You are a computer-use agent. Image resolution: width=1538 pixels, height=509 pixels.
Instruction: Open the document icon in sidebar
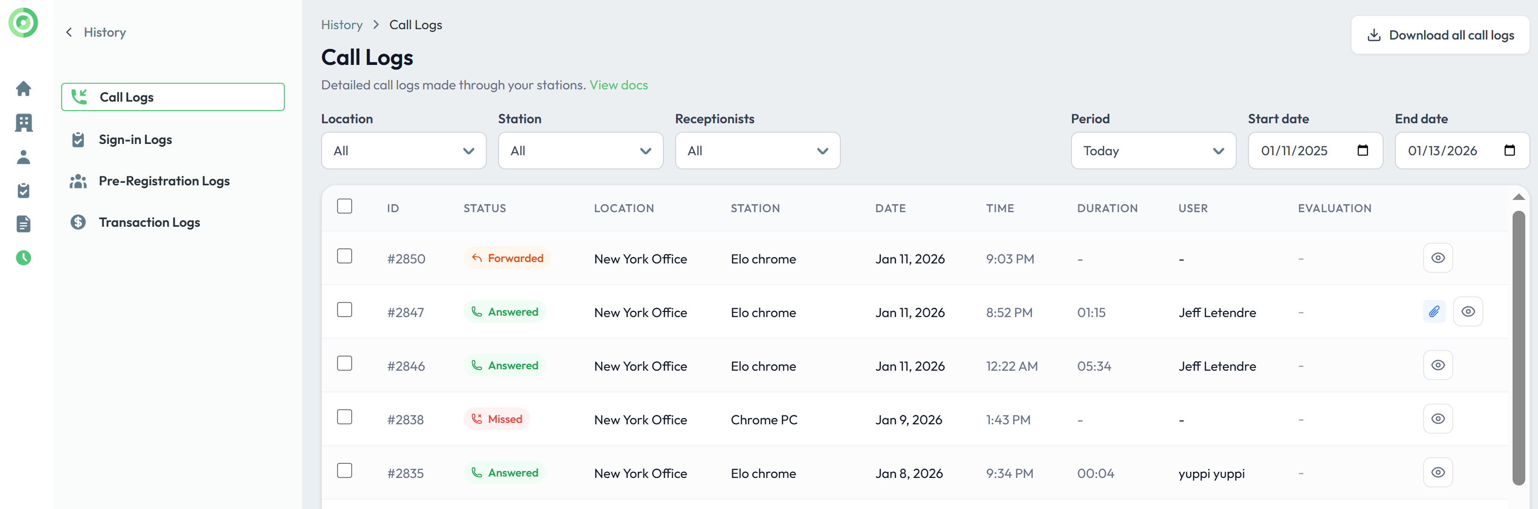click(23, 224)
